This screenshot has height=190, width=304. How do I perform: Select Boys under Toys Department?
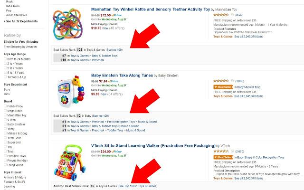pyautogui.click(x=7, y=89)
